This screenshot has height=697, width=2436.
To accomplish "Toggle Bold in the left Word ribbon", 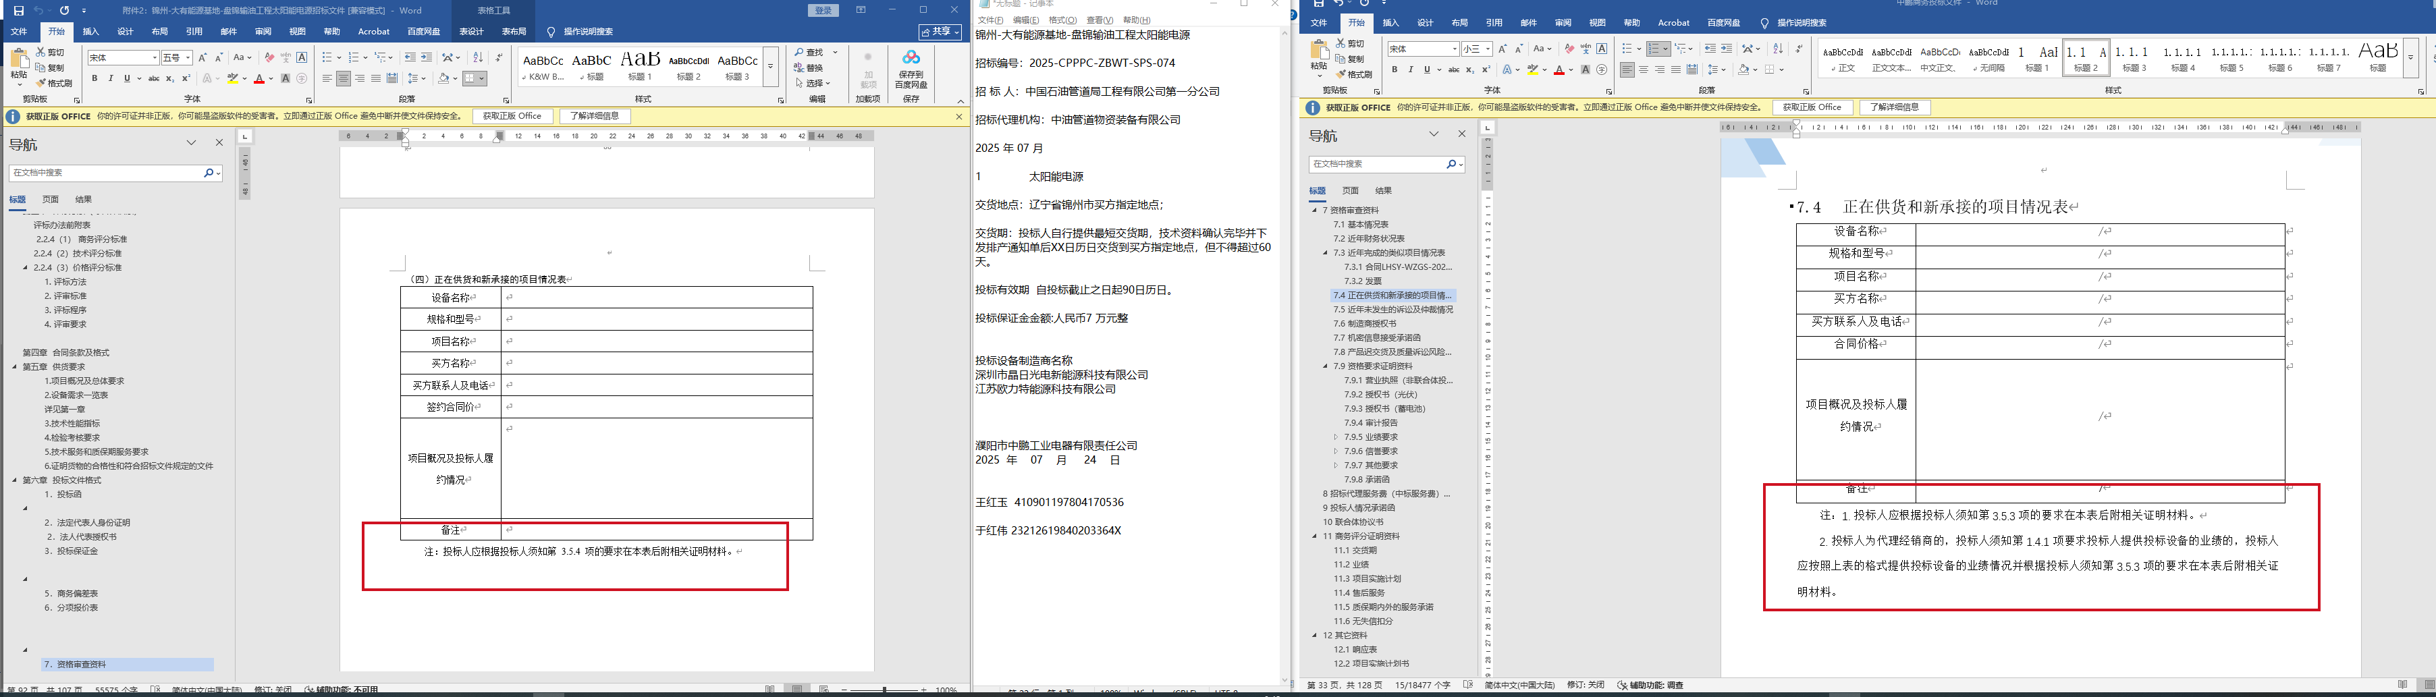I will pyautogui.click(x=94, y=78).
